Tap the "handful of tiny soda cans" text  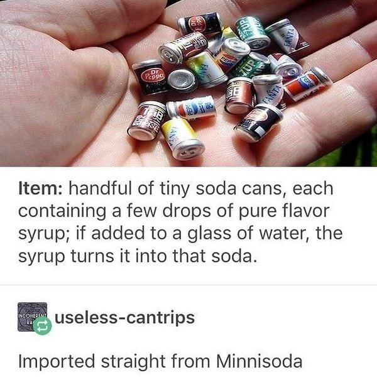click(175, 188)
